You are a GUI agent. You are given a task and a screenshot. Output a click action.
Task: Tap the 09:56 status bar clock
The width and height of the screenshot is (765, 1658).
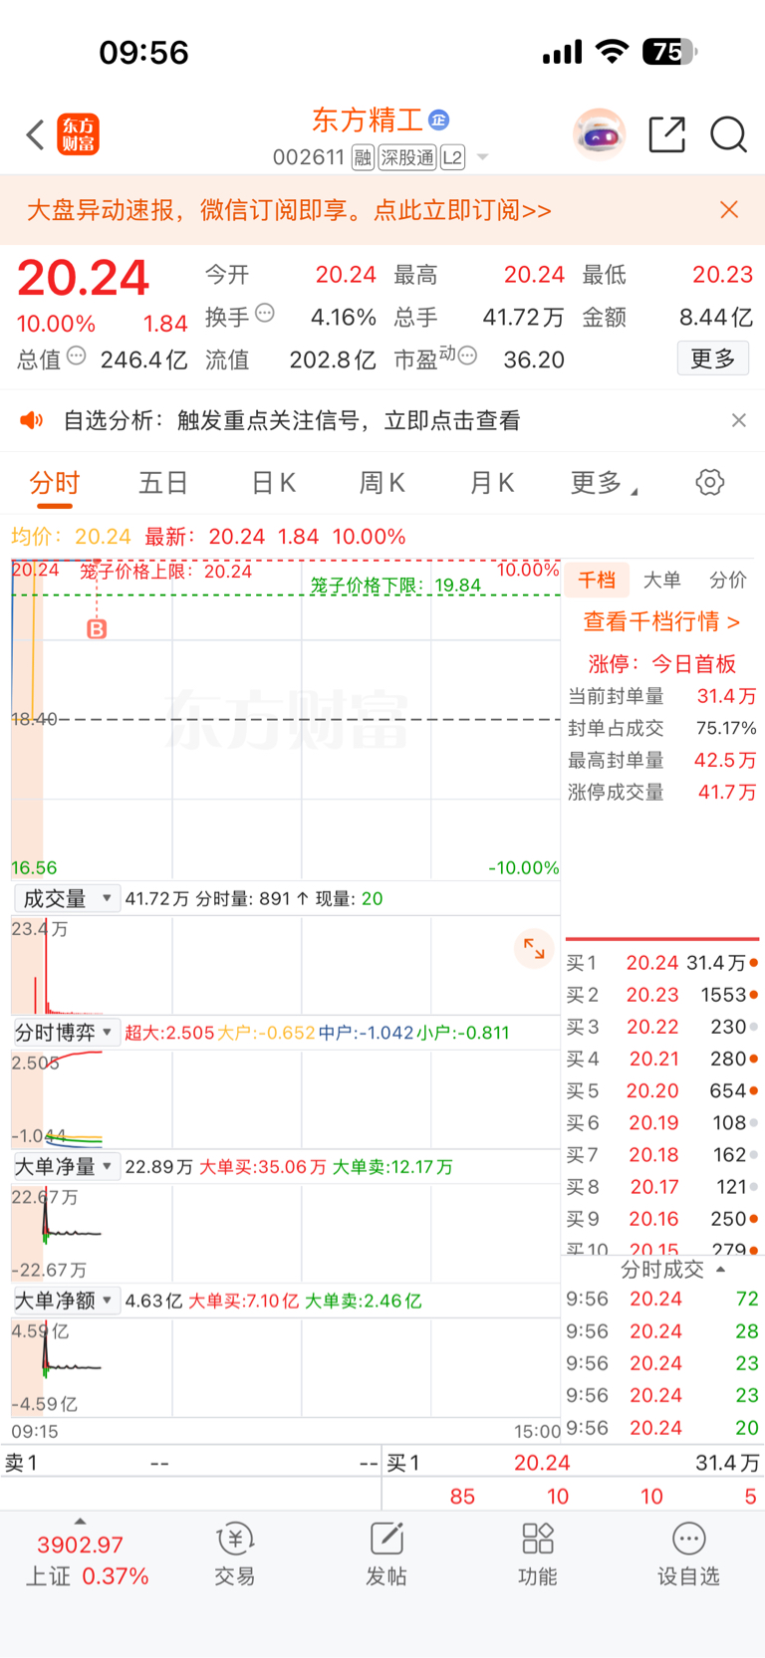pyautogui.click(x=143, y=53)
